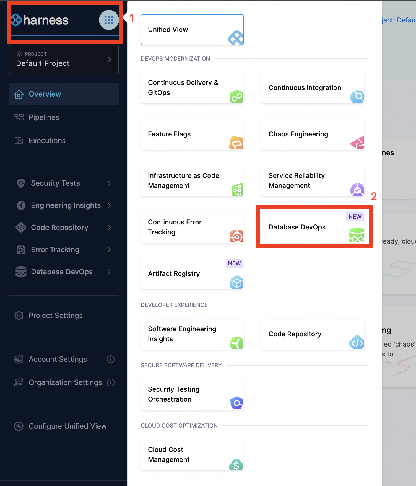Select the Database DevOps module card
The image size is (416, 486).
tap(313, 227)
